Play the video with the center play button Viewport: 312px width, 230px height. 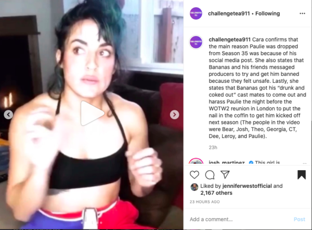(x=92, y=113)
